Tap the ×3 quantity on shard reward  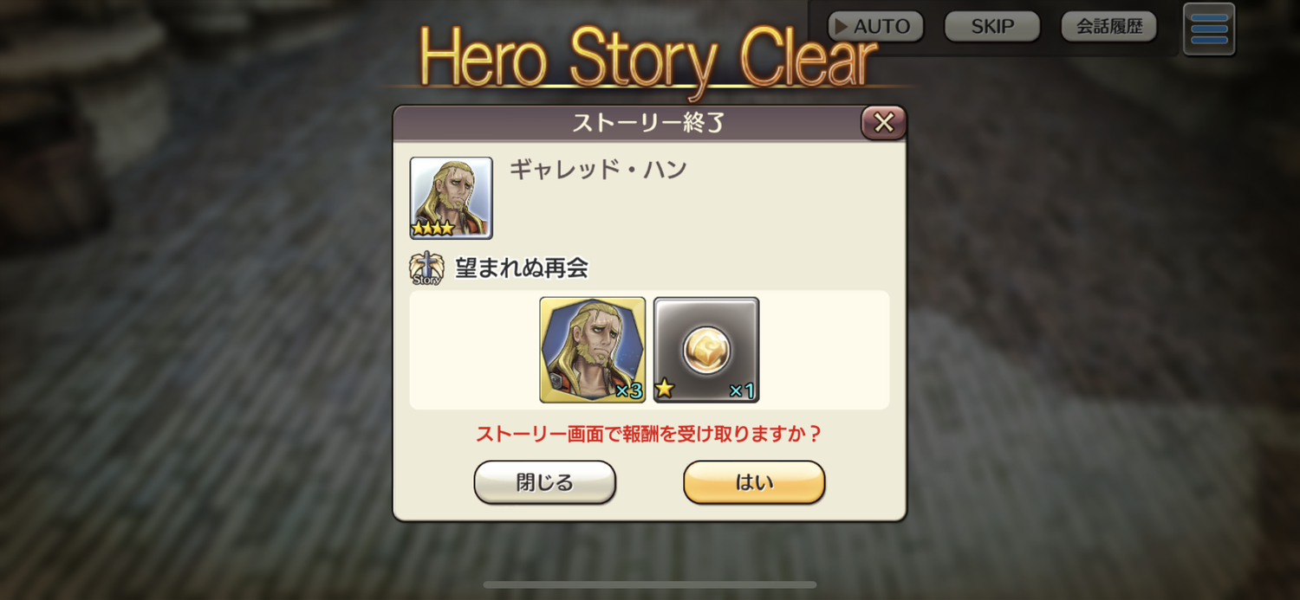coord(628,391)
